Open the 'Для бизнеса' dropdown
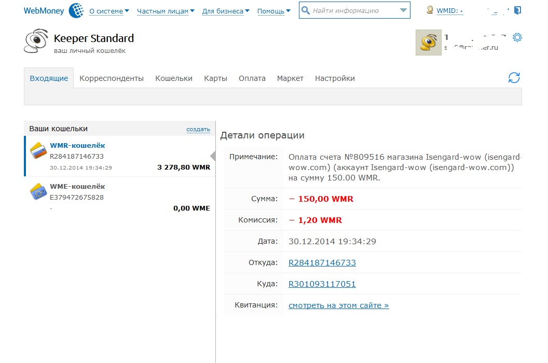The image size is (548, 363). 225,11
